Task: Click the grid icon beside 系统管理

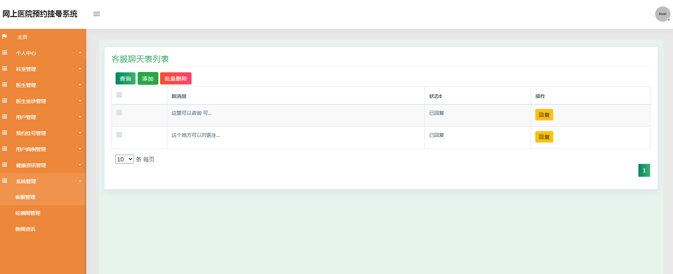Action: [5, 181]
